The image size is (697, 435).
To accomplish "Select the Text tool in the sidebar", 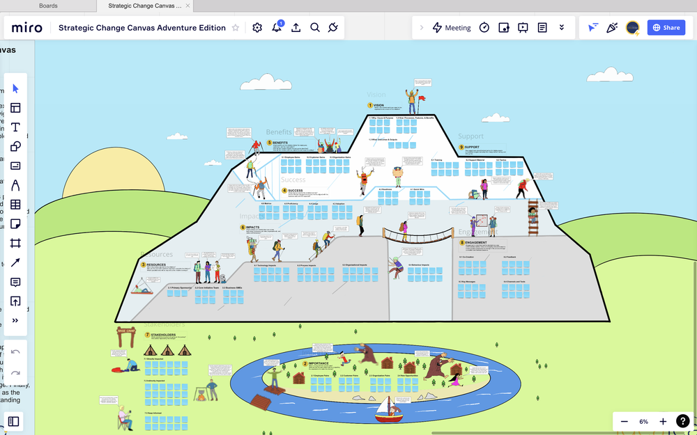I will (x=15, y=127).
